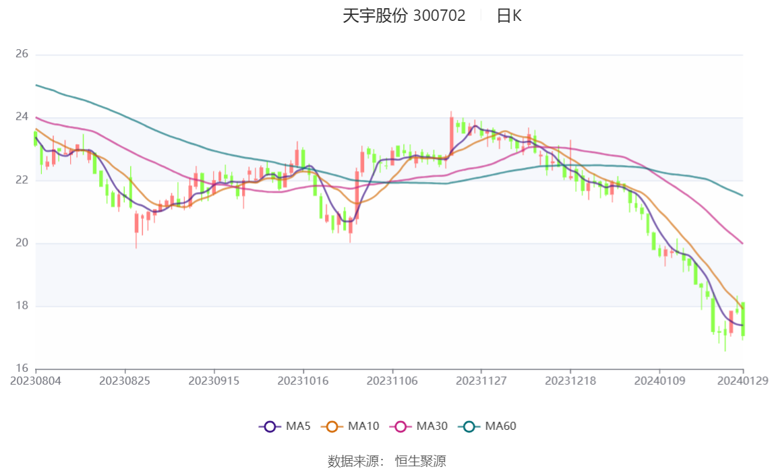Image resolution: width=774 pixels, height=471 pixels.
Task: Click the 20240109 date axis label
Action: pos(659,381)
